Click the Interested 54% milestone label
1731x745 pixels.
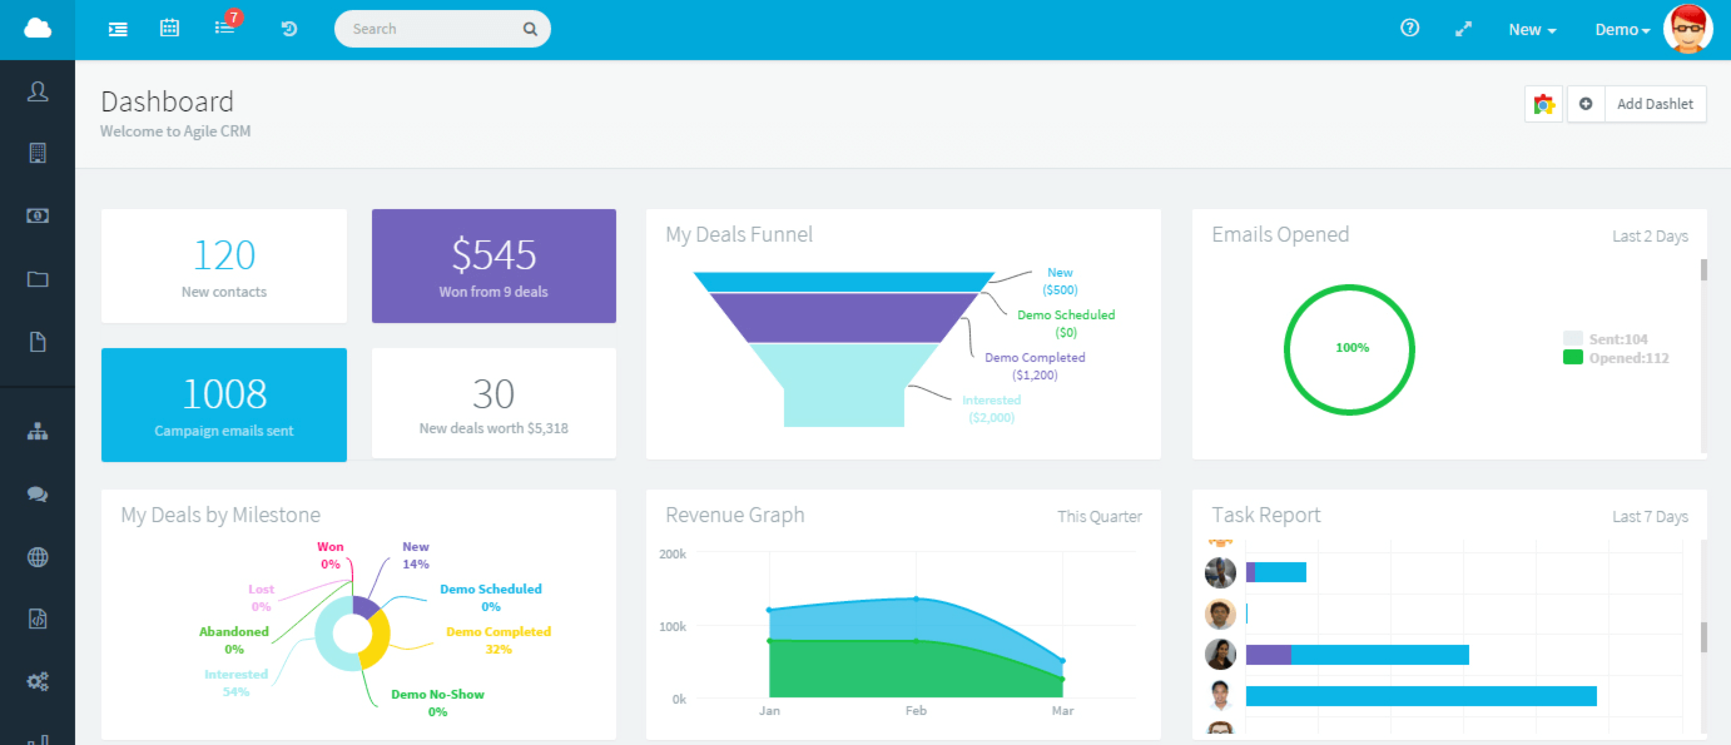point(236,682)
